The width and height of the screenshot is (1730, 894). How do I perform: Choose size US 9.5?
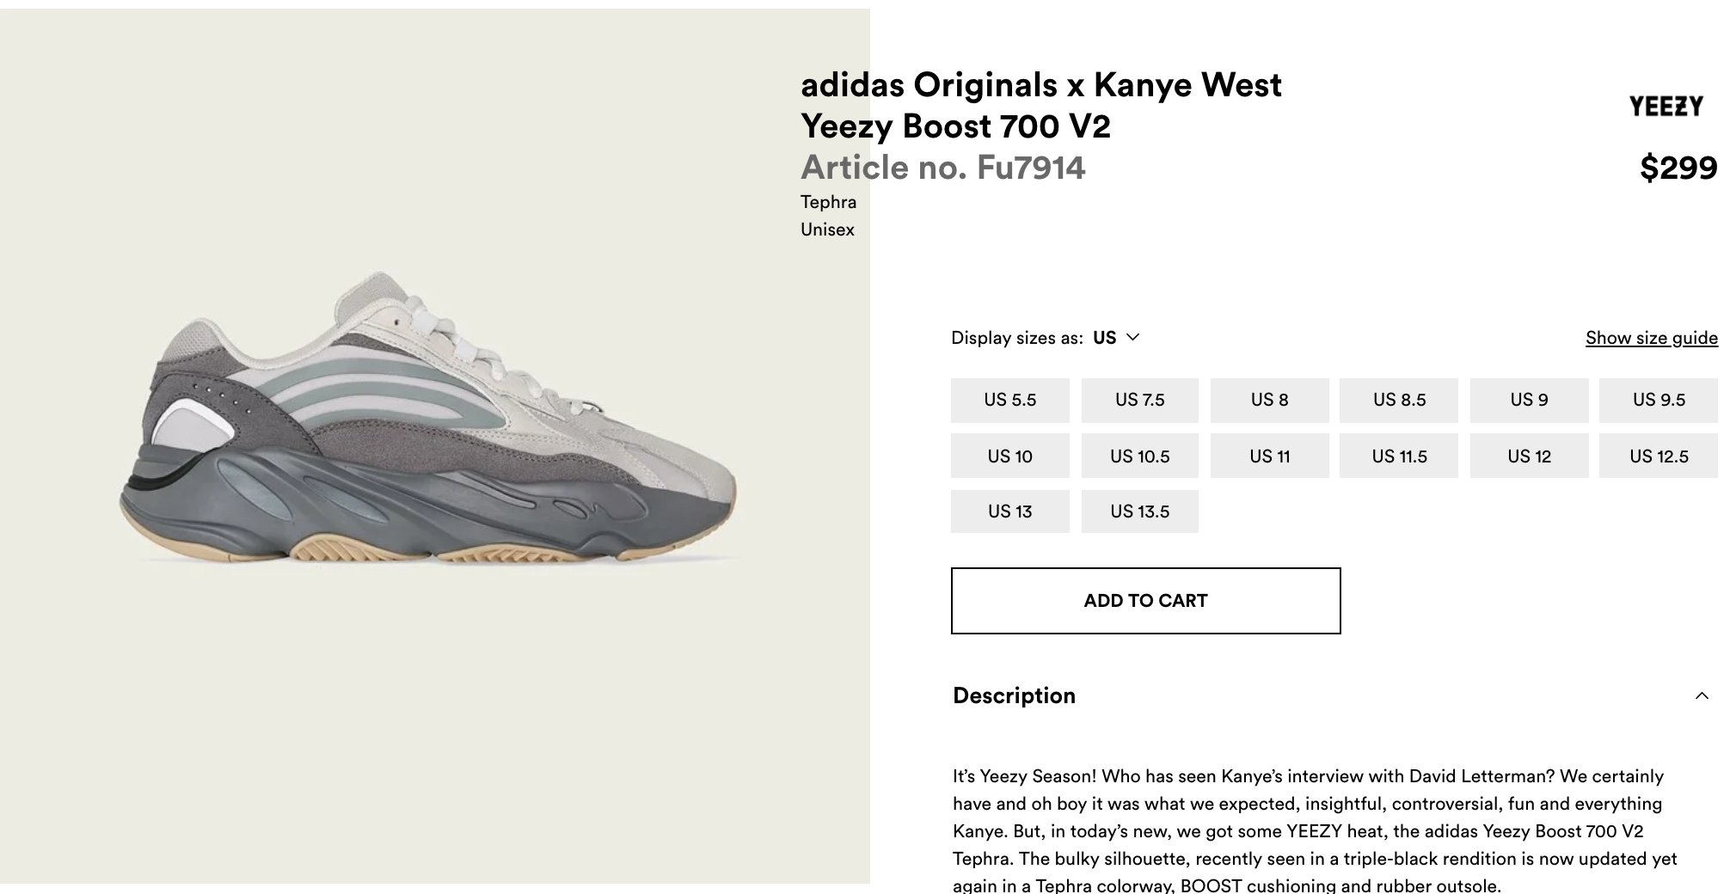[1659, 401]
